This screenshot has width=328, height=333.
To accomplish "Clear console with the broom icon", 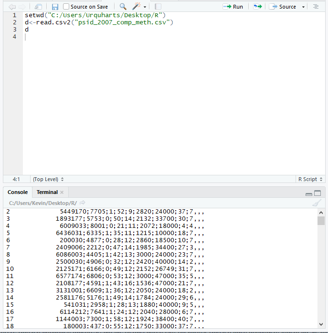I will pos(317,203).
